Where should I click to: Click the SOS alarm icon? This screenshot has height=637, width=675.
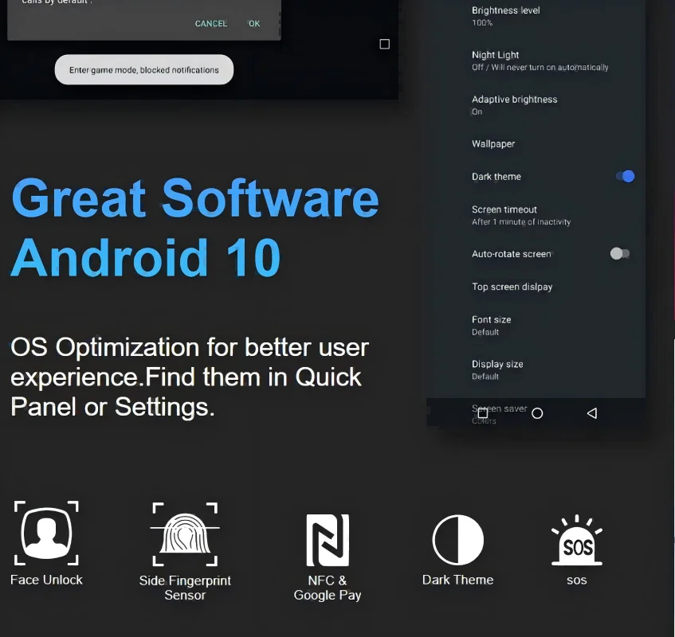[x=577, y=540]
